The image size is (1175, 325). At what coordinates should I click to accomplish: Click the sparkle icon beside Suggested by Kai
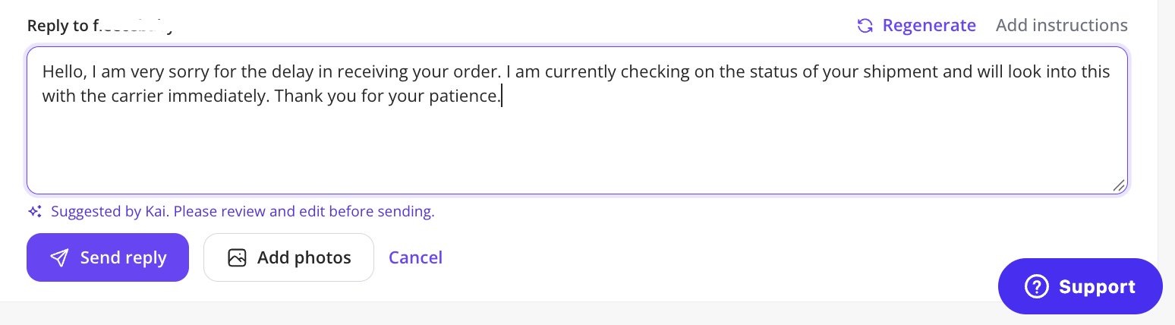point(35,212)
